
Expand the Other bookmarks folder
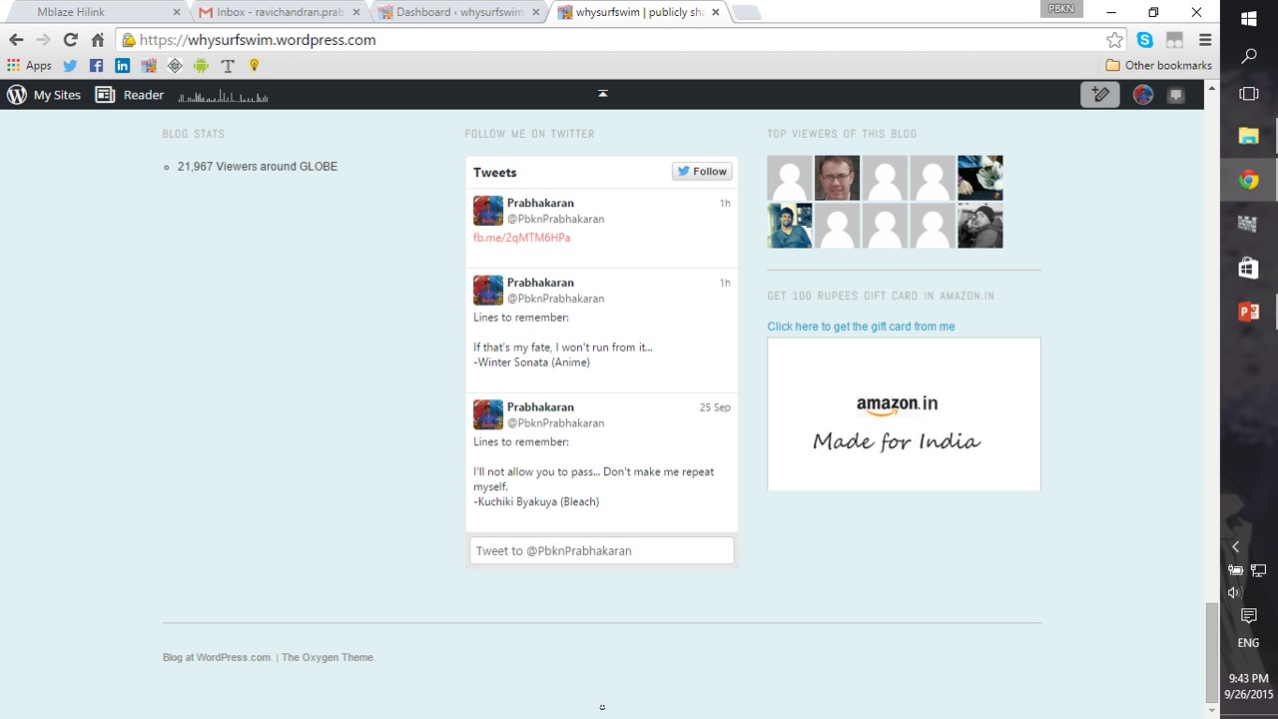coord(1158,66)
